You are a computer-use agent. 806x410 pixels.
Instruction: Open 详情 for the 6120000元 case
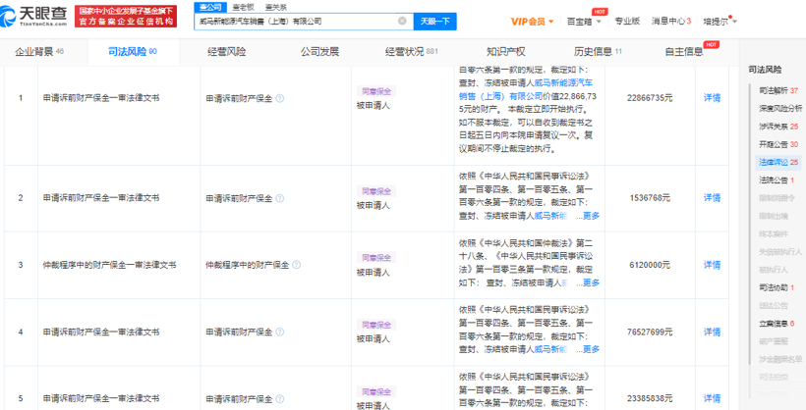(x=712, y=265)
